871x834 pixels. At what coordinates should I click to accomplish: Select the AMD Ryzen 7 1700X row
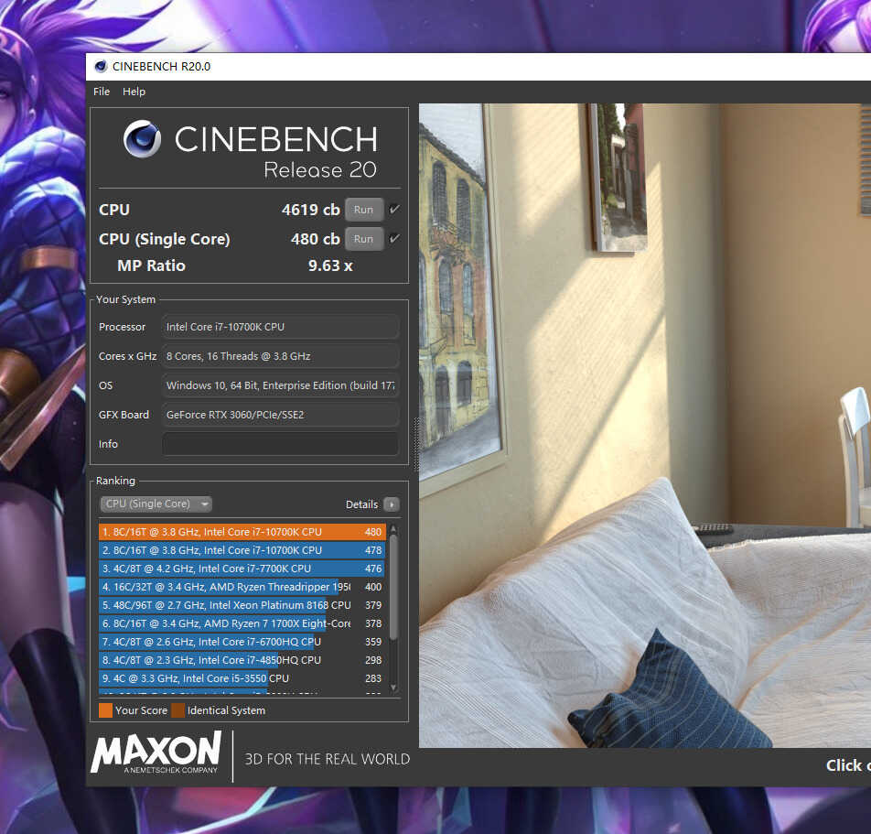[242, 623]
